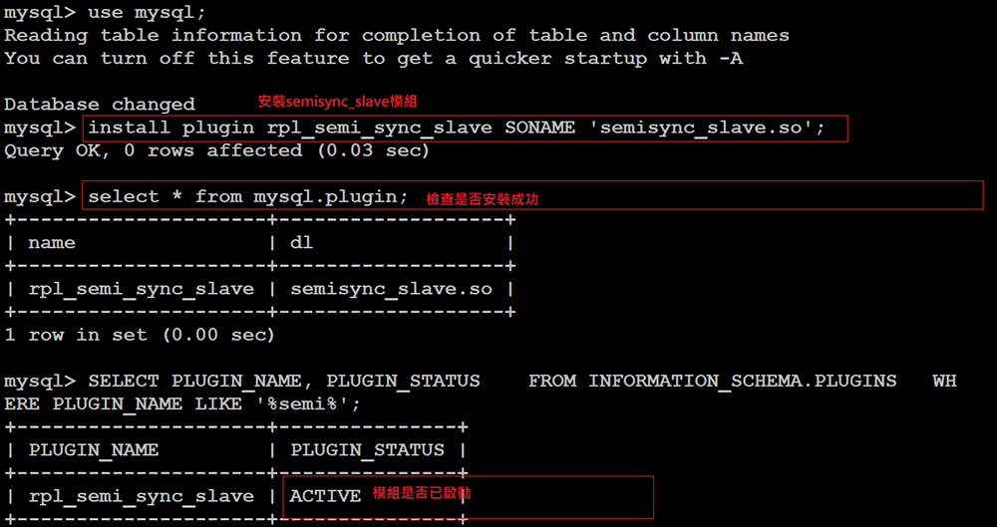Viewport: 997px width, 527px height.
Task: Click 'rpl_semi_sync_slave' in the PLUGIN_NAME column
Action: click(x=142, y=496)
